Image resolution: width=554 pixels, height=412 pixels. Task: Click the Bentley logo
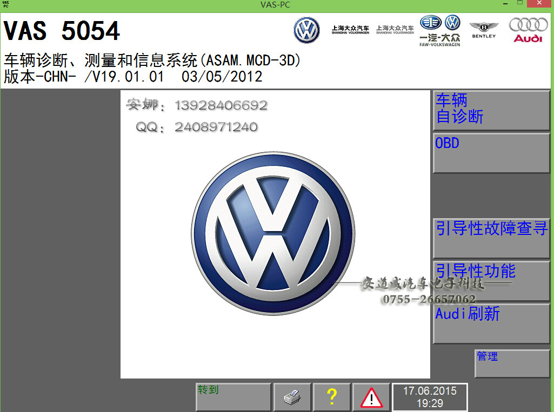point(484,30)
